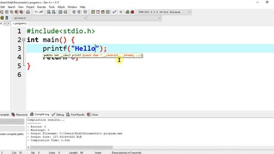Switch to the Resources bottom tab

tap(20, 115)
